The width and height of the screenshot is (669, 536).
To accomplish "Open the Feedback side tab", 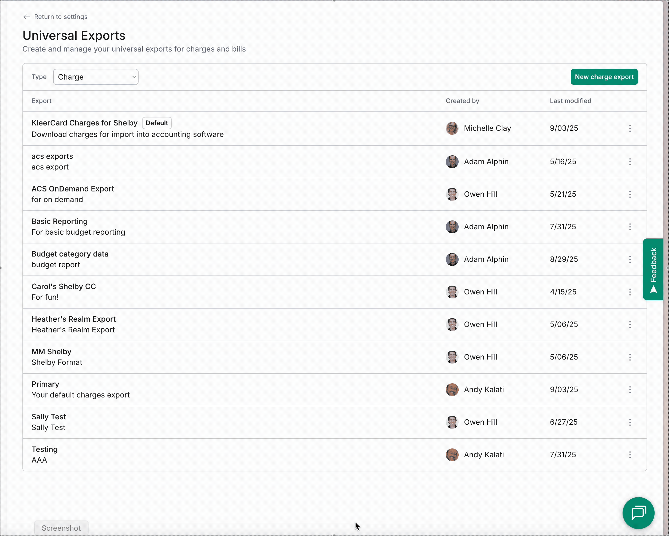I will click(x=653, y=269).
